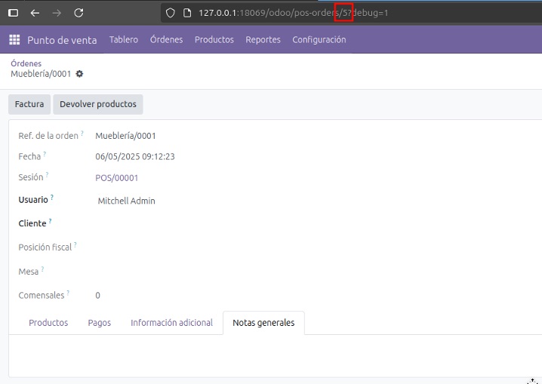
Task: Expand the Productos top menu
Action: 214,40
